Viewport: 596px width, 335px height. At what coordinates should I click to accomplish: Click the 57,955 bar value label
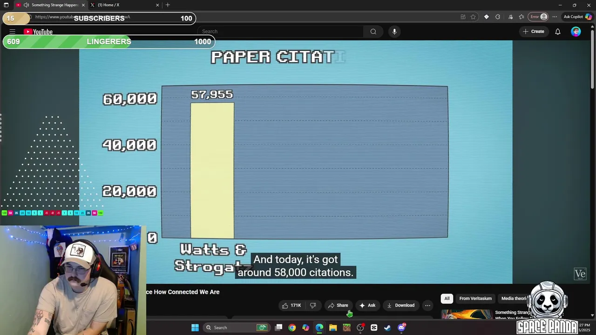click(212, 94)
